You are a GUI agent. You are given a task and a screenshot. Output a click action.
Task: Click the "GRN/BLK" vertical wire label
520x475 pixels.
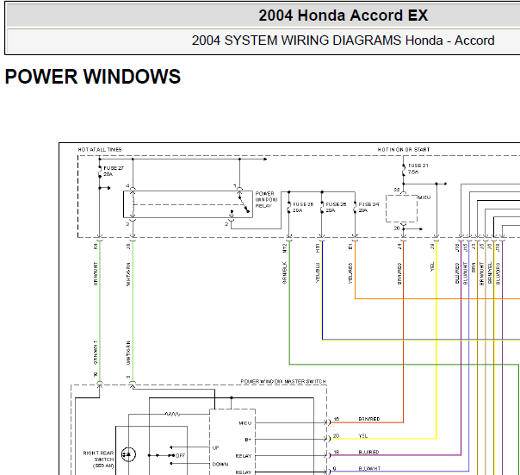pyautogui.click(x=284, y=272)
